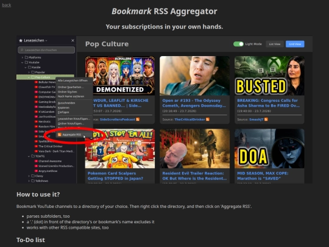Choose 'Lesezeichen hinzufügen…' menu entry
The height and width of the screenshot is (247, 329).
[x=74, y=119]
